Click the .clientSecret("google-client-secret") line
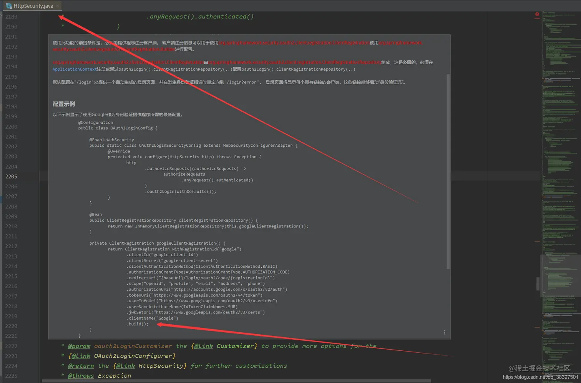The height and width of the screenshot is (383, 581). [172, 260]
